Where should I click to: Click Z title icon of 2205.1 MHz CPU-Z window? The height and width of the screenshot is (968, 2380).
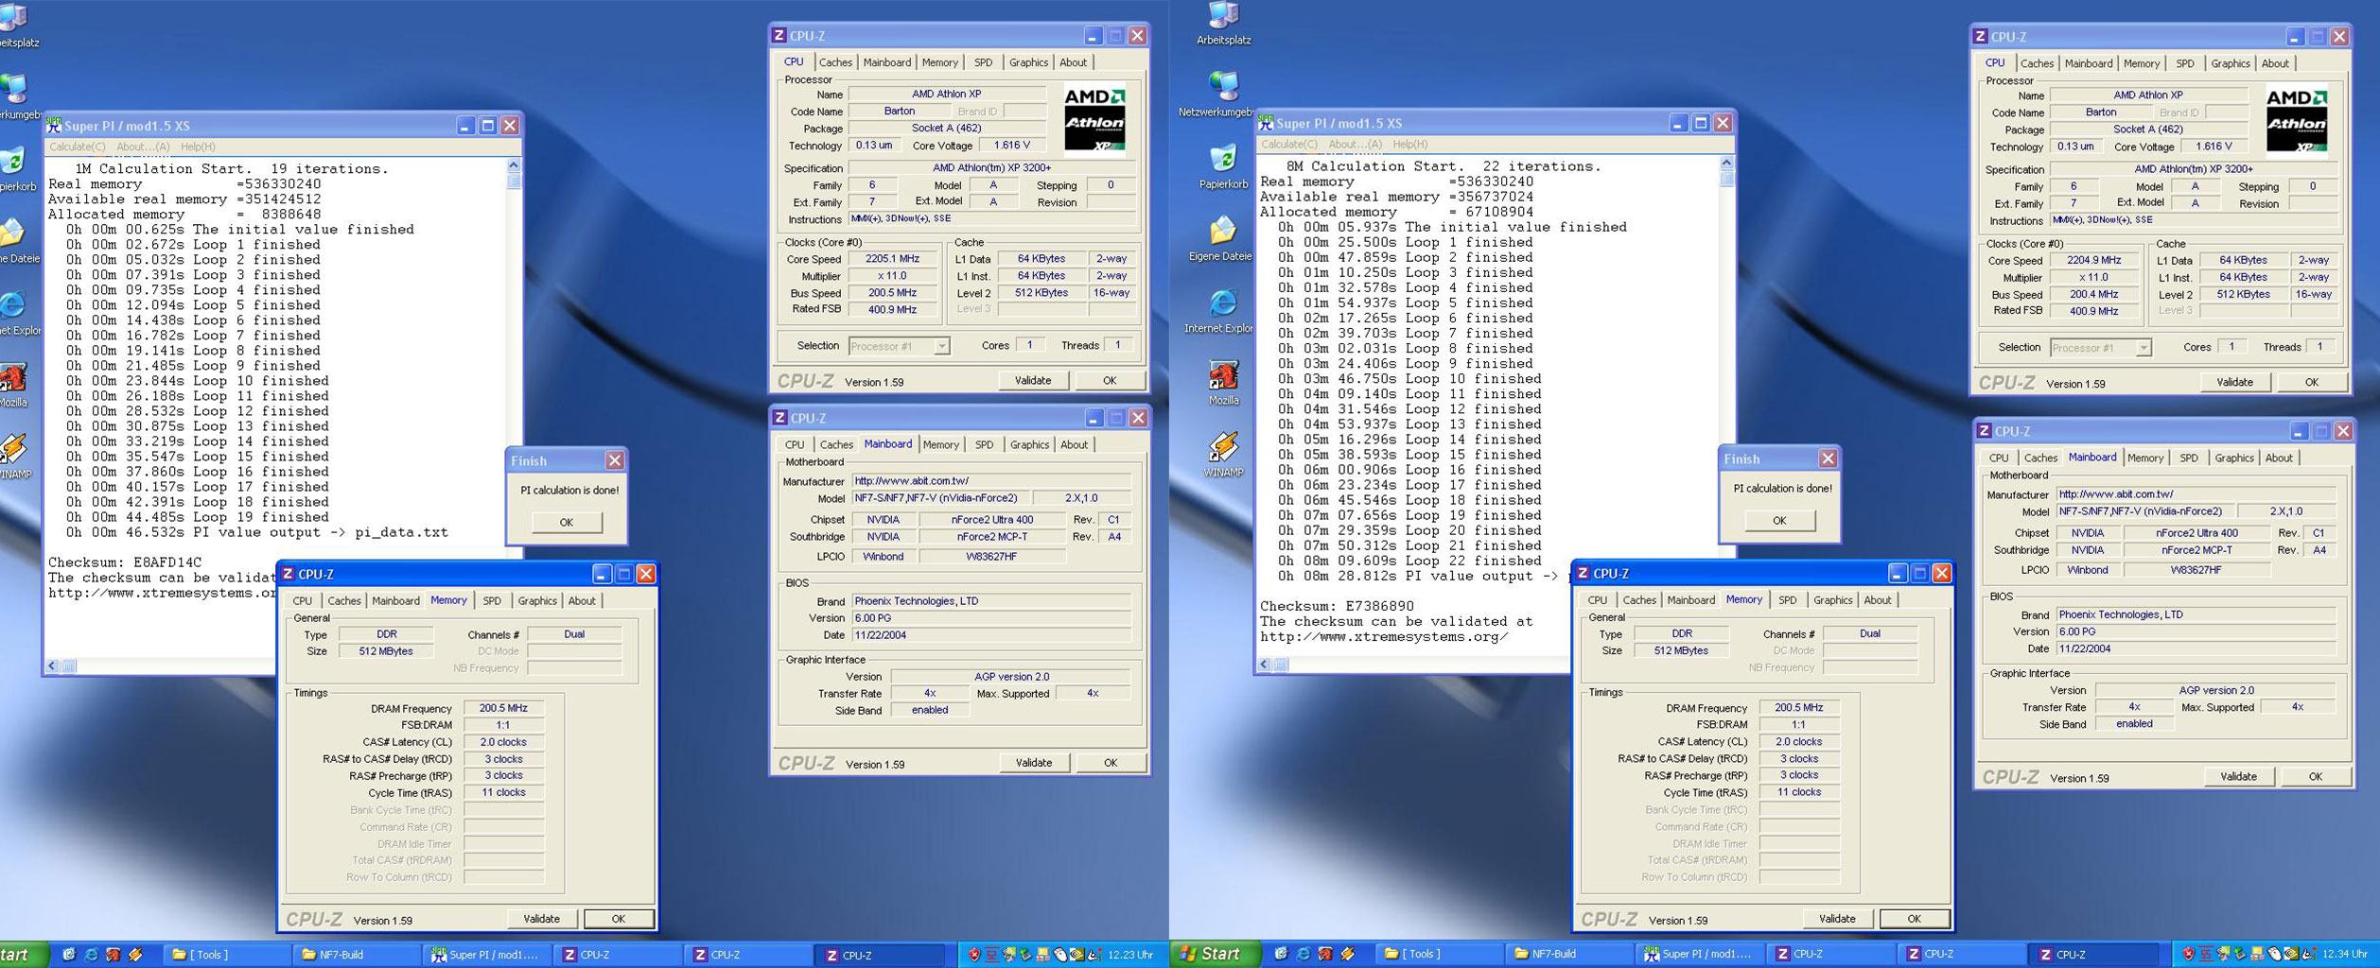[x=779, y=36]
